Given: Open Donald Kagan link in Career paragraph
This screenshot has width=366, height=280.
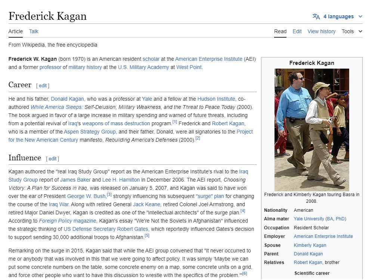Looking at the screenshot, I should point(67,99).
